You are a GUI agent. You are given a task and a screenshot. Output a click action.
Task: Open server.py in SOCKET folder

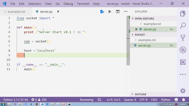coord(153,45)
